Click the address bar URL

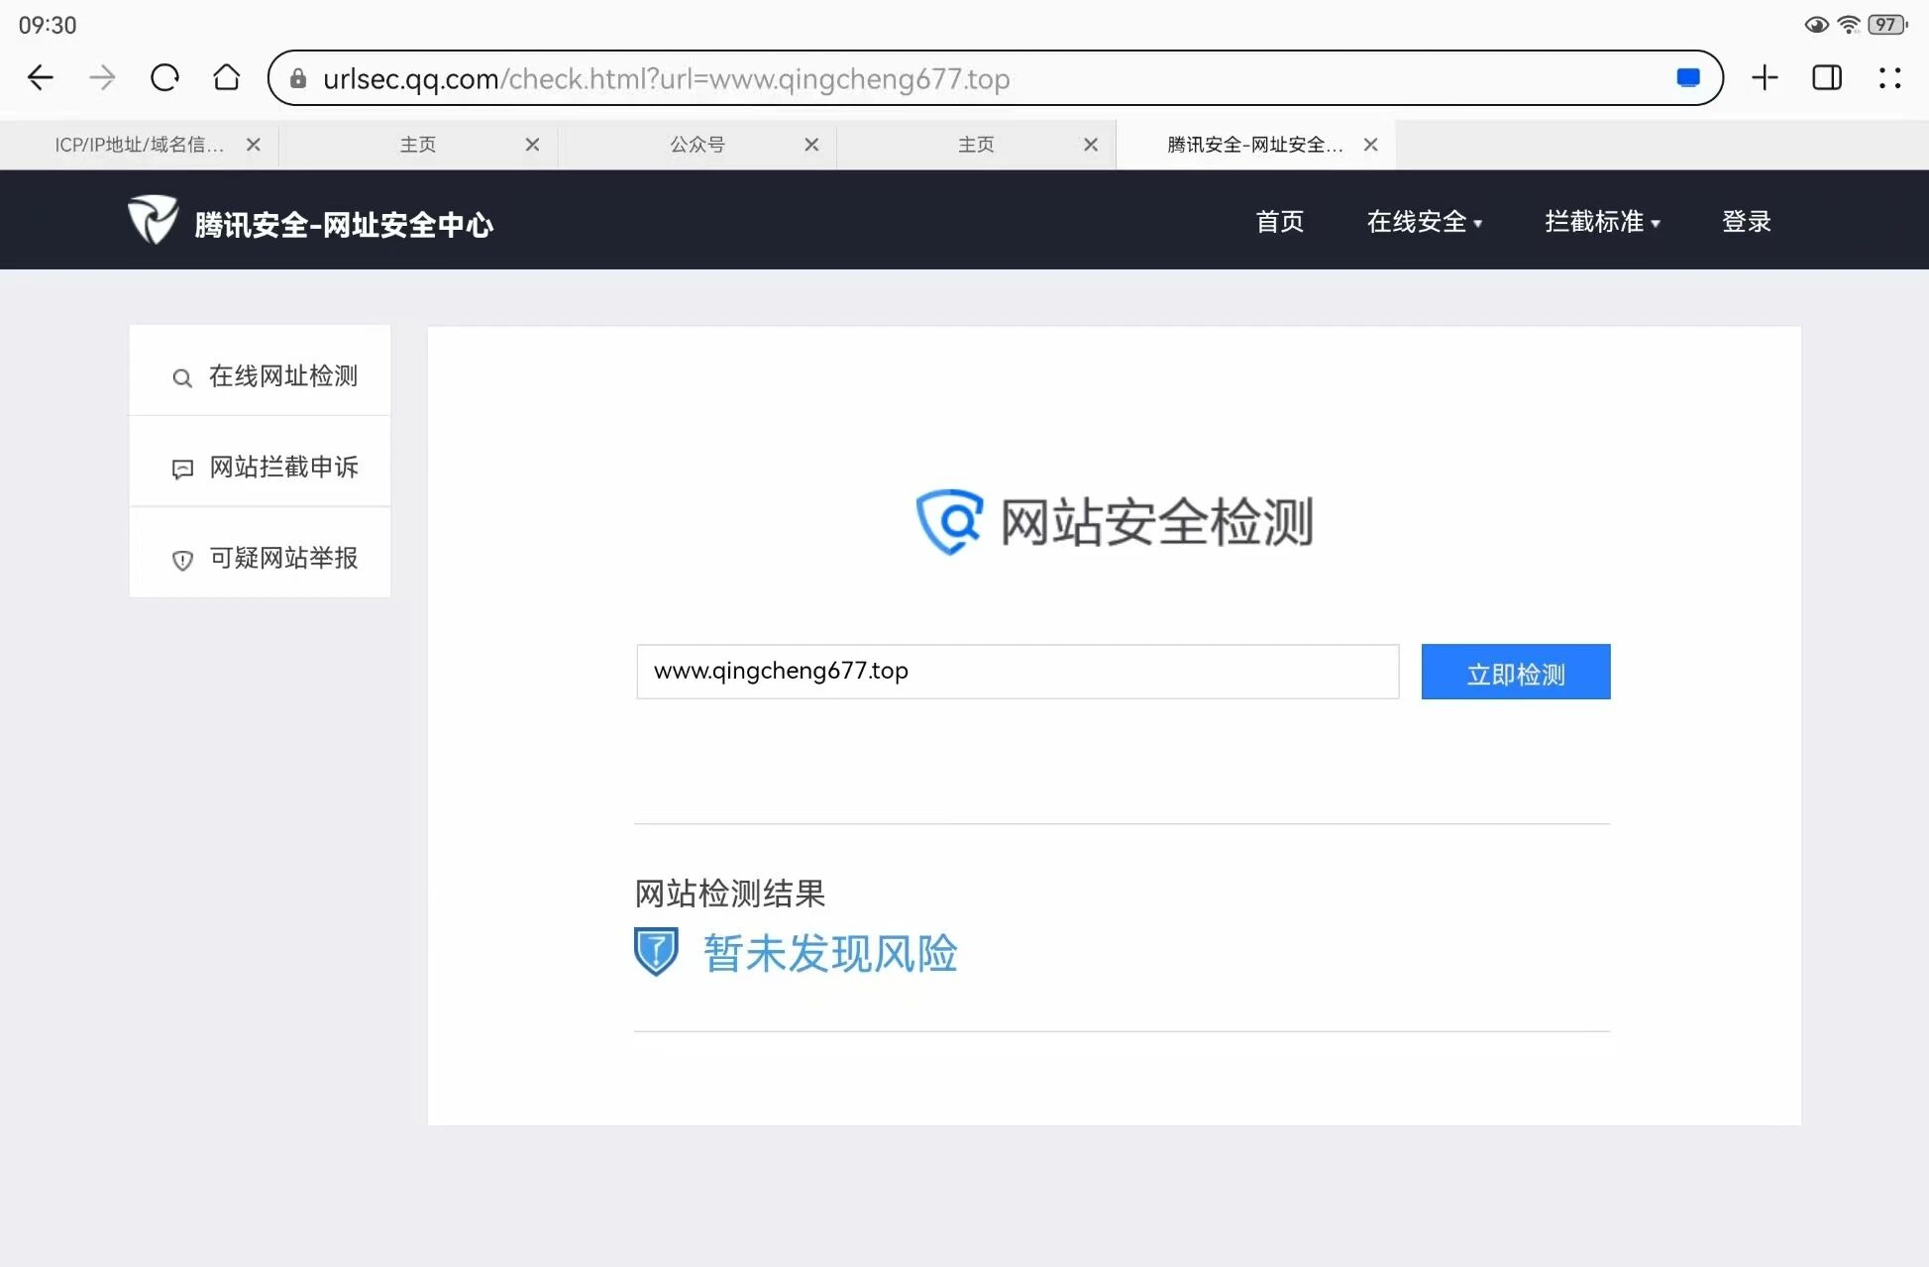[666, 78]
